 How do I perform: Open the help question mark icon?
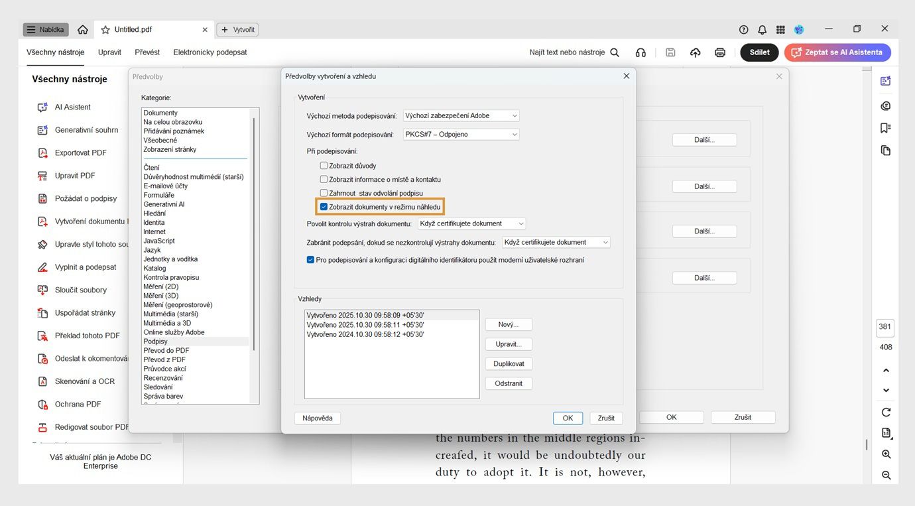(x=744, y=30)
